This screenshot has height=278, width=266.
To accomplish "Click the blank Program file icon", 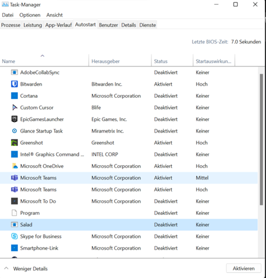I will point(14,213).
